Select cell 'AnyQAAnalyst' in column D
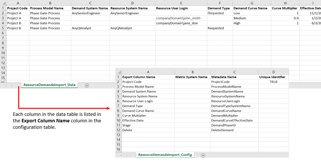This screenshot has width=321, height=165. point(133,28)
